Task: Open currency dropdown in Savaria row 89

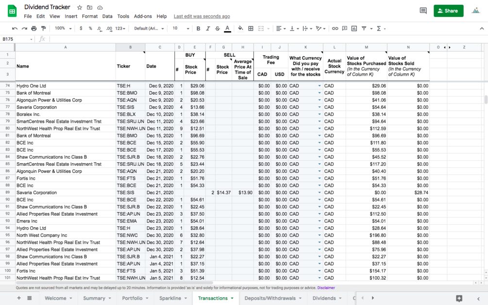Action: point(320,192)
